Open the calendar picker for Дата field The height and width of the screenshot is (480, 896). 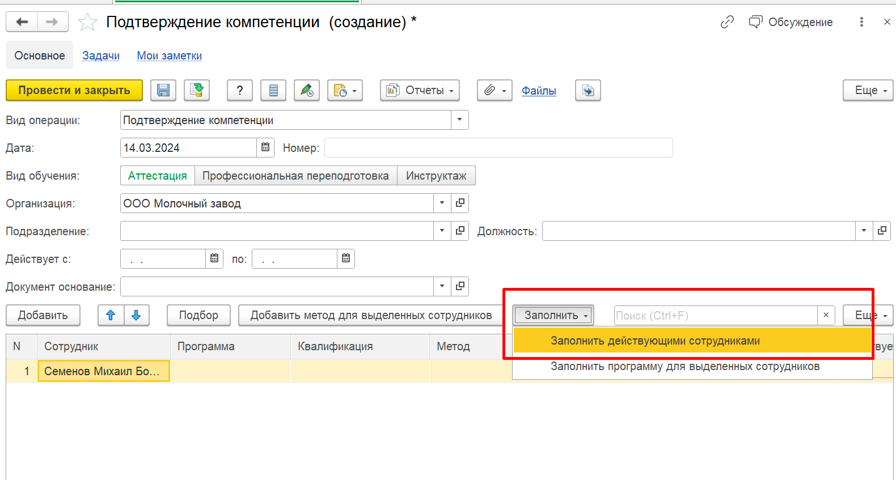[x=265, y=148]
